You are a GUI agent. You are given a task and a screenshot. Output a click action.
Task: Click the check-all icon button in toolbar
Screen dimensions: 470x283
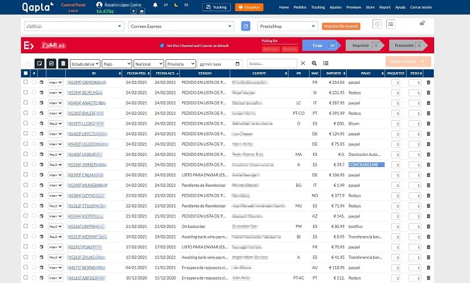(x=51, y=63)
